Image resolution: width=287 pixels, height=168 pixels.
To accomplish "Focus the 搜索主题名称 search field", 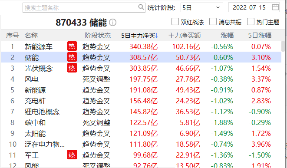I will (x=84, y=8).
